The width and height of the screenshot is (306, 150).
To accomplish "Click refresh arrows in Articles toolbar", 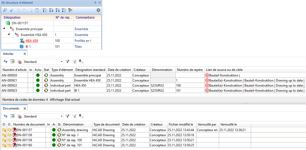I will [x=5, y=62].
